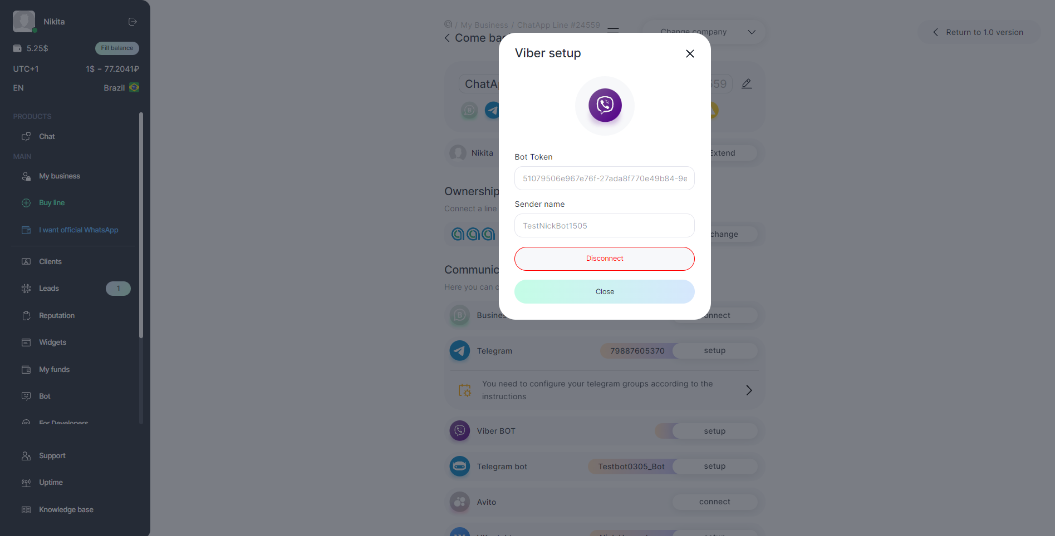
Task: Click the Fill balance button
Action: [117, 48]
